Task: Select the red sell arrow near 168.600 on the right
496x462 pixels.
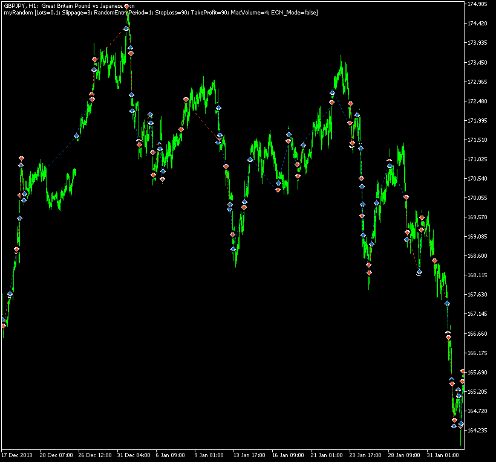Action: 434,261
